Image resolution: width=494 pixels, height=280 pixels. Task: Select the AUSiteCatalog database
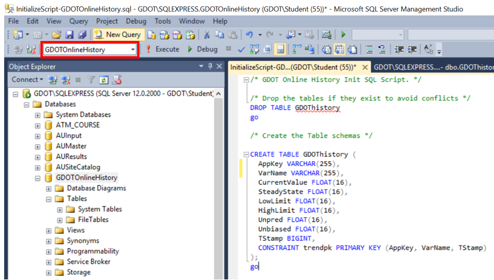click(78, 168)
